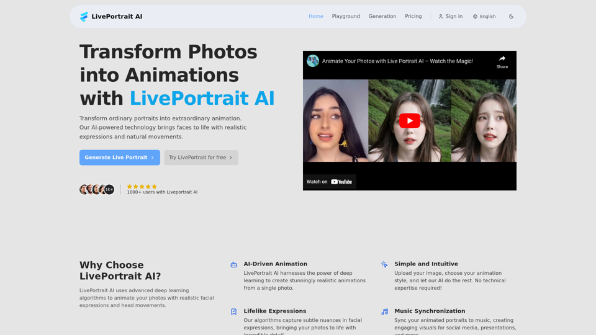Screen dimensions: 596x335
Task: Click the LivePortrait AI brand name
Action: tap(117, 16)
